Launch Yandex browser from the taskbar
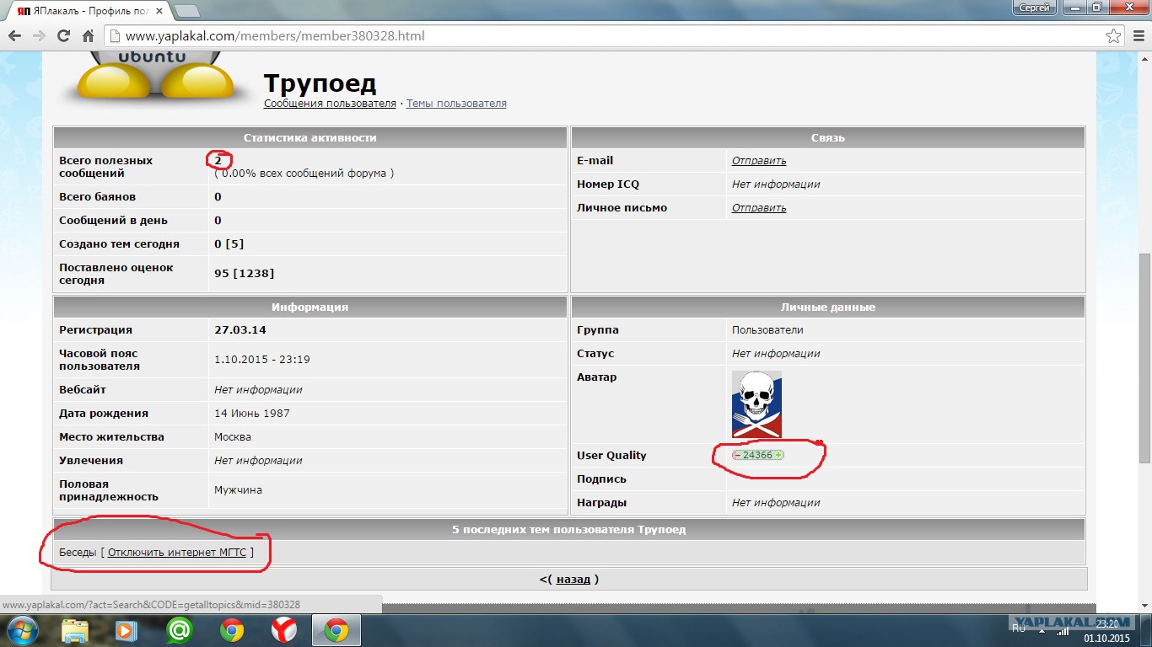Viewport: 1152px width, 647px height. click(x=283, y=630)
